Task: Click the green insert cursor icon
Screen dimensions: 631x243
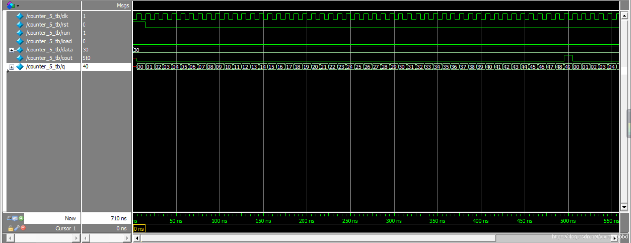Action: click(x=21, y=218)
